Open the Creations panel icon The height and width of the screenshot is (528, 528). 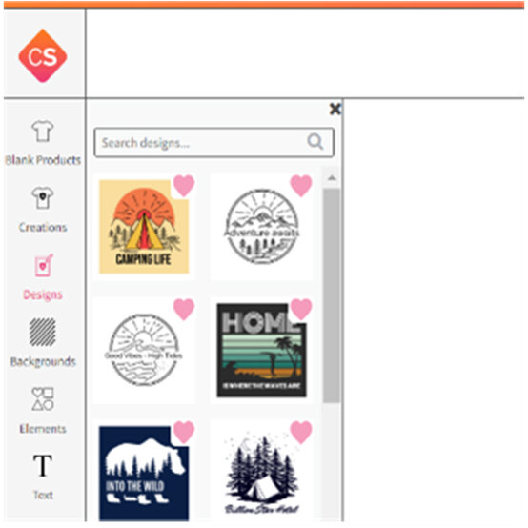43,198
